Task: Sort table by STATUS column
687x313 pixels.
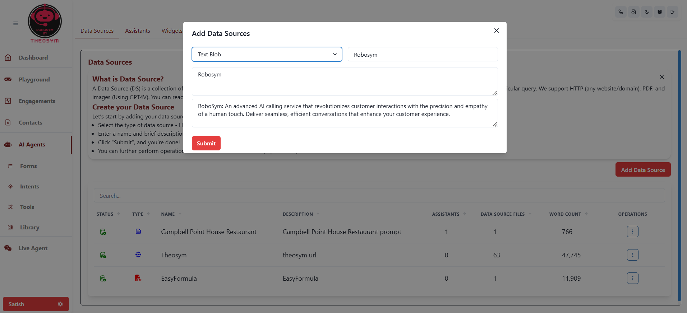Action: 108,214
